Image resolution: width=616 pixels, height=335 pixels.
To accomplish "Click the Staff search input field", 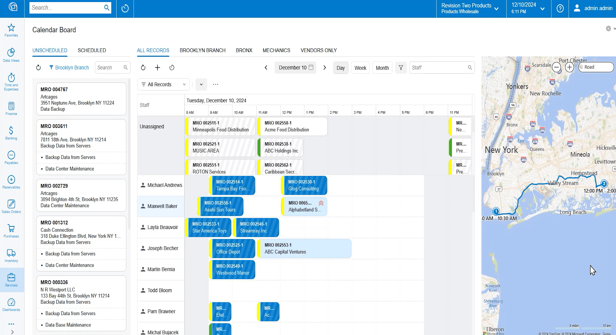I will click(x=439, y=67).
